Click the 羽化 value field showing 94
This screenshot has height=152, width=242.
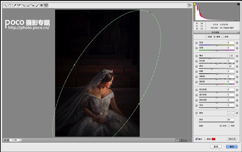231,120
